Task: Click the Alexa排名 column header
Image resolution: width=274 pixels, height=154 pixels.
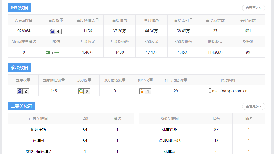Action: pyautogui.click(x=24, y=20)
